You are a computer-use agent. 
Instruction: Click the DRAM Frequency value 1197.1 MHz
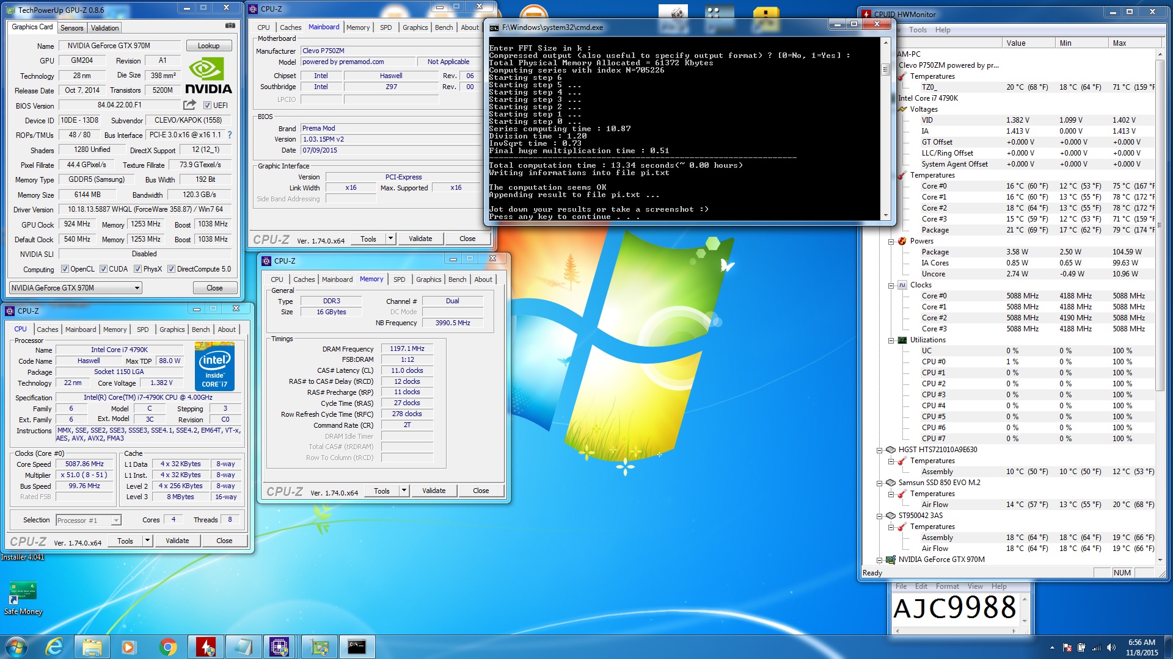click(x=407, y=349)
